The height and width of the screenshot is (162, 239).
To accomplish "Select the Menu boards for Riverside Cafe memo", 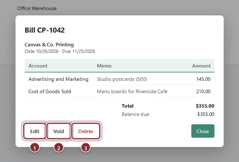I will [x=132, y=91].
